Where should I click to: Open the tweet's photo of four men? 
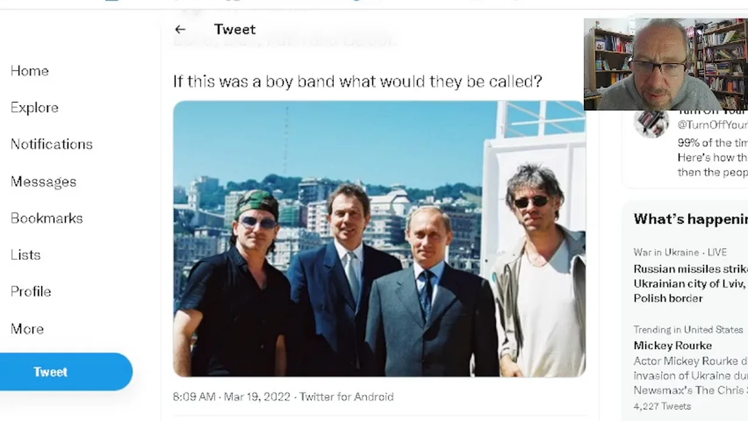[379, 239]
